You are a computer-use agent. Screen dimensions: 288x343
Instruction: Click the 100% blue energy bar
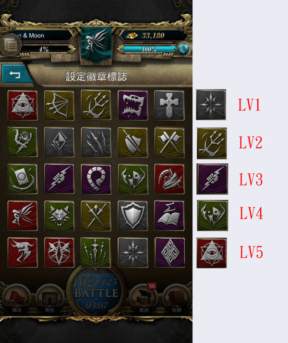(x=149, y=49)
